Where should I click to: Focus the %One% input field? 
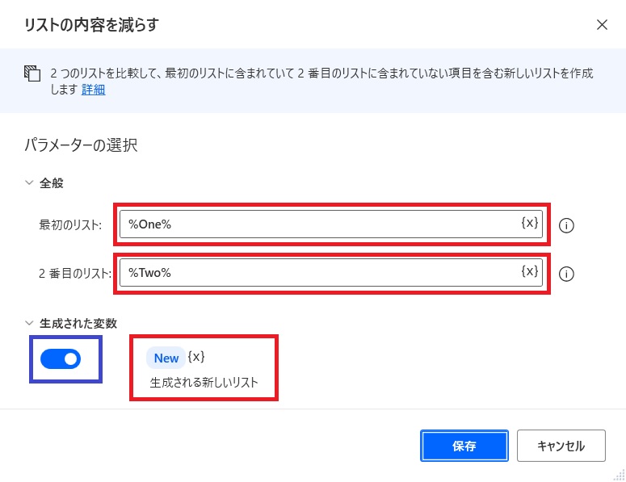[x=331, y=224]
